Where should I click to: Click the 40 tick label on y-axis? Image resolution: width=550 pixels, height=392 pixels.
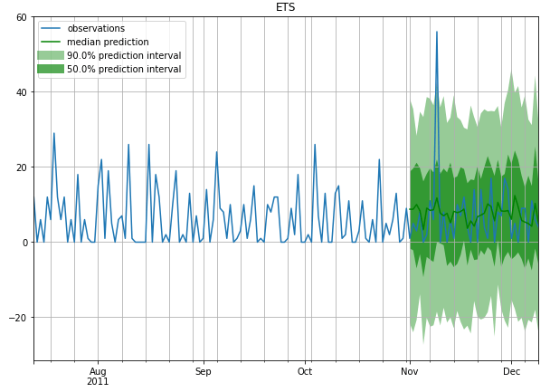coord(20,92)
